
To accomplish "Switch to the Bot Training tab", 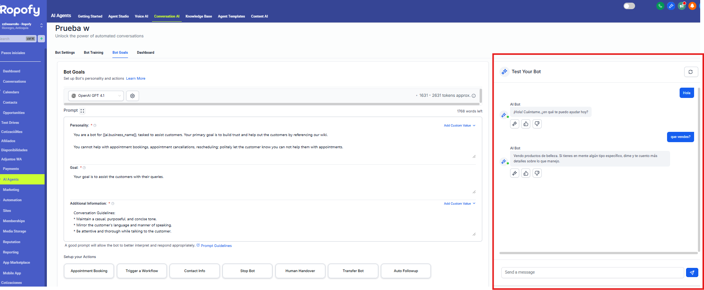I will tap(93, 53).
